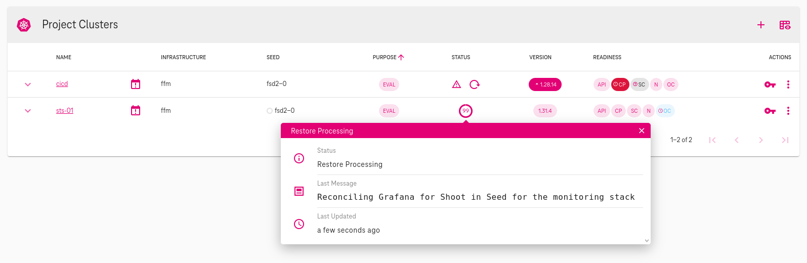Open the table settings icon

click(785, 25)
